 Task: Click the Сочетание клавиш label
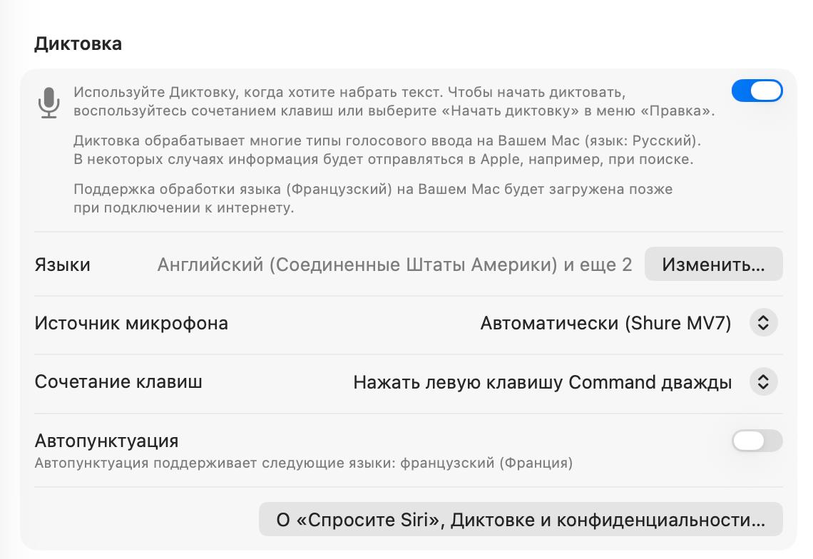click(x=118, y=382)
